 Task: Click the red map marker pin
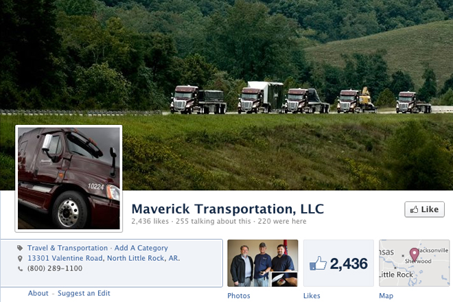[x=415, y=255]
